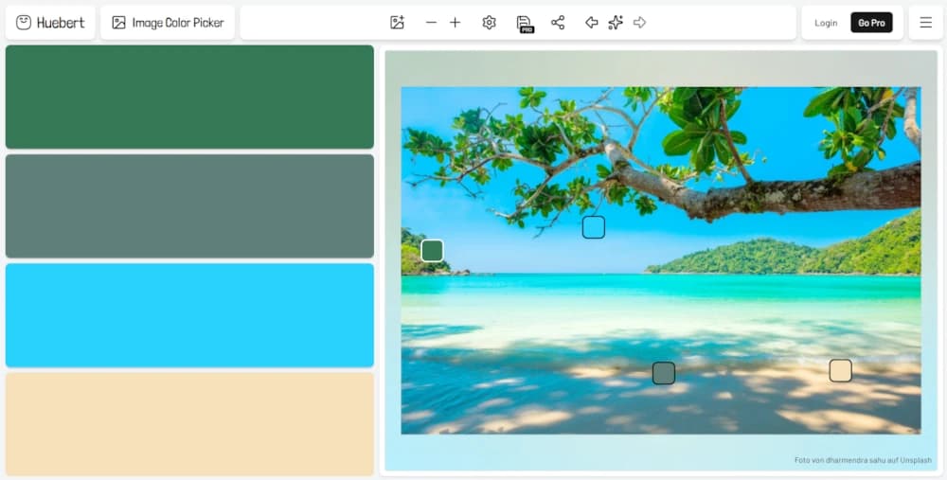
Task: Click the Go Pro button
Action: pyautogui.click(x=871, y=23)
